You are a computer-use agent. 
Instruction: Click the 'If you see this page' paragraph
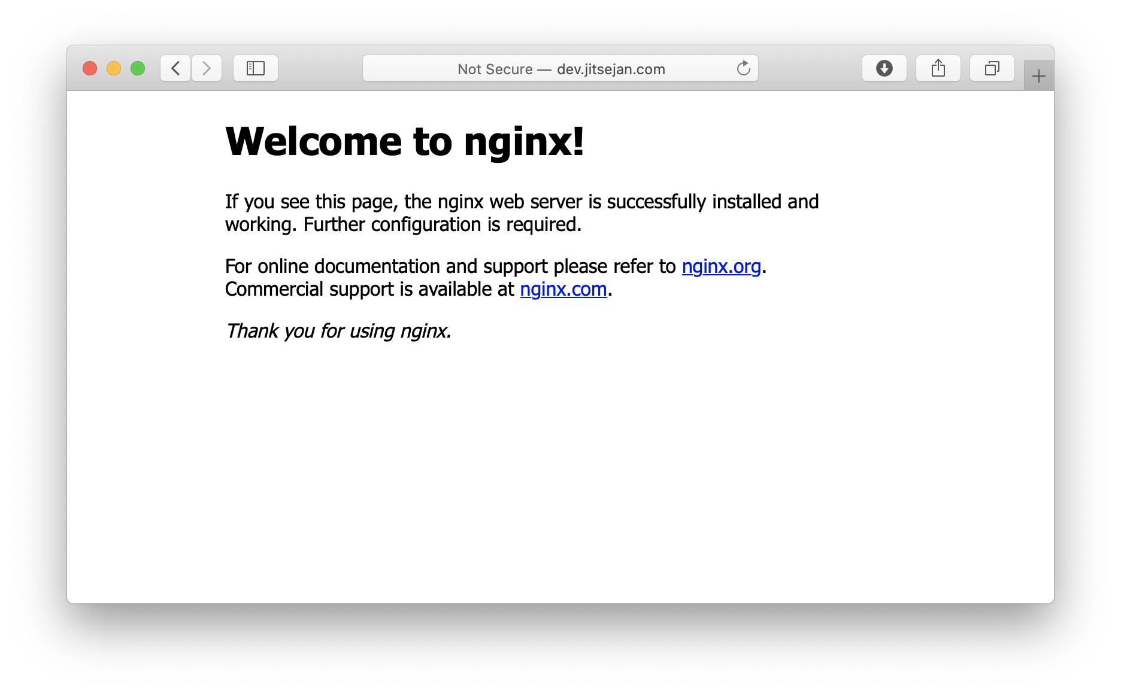pyautogui.click(x=522, y=213)
